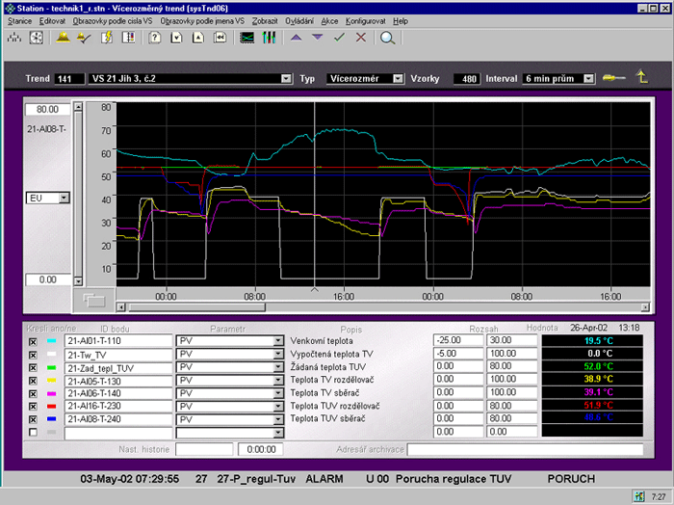Click the ALARM text in status bar

point(324,478)
